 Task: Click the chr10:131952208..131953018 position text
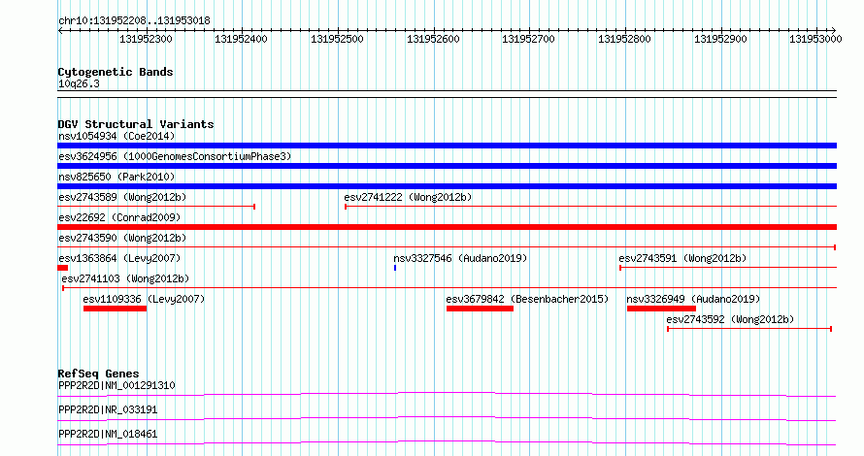[x=134, y=21]
